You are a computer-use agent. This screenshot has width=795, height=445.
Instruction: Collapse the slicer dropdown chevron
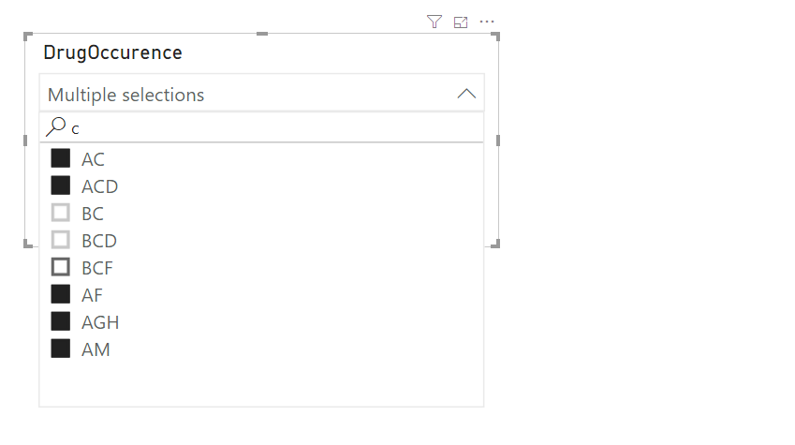[466, 94]
